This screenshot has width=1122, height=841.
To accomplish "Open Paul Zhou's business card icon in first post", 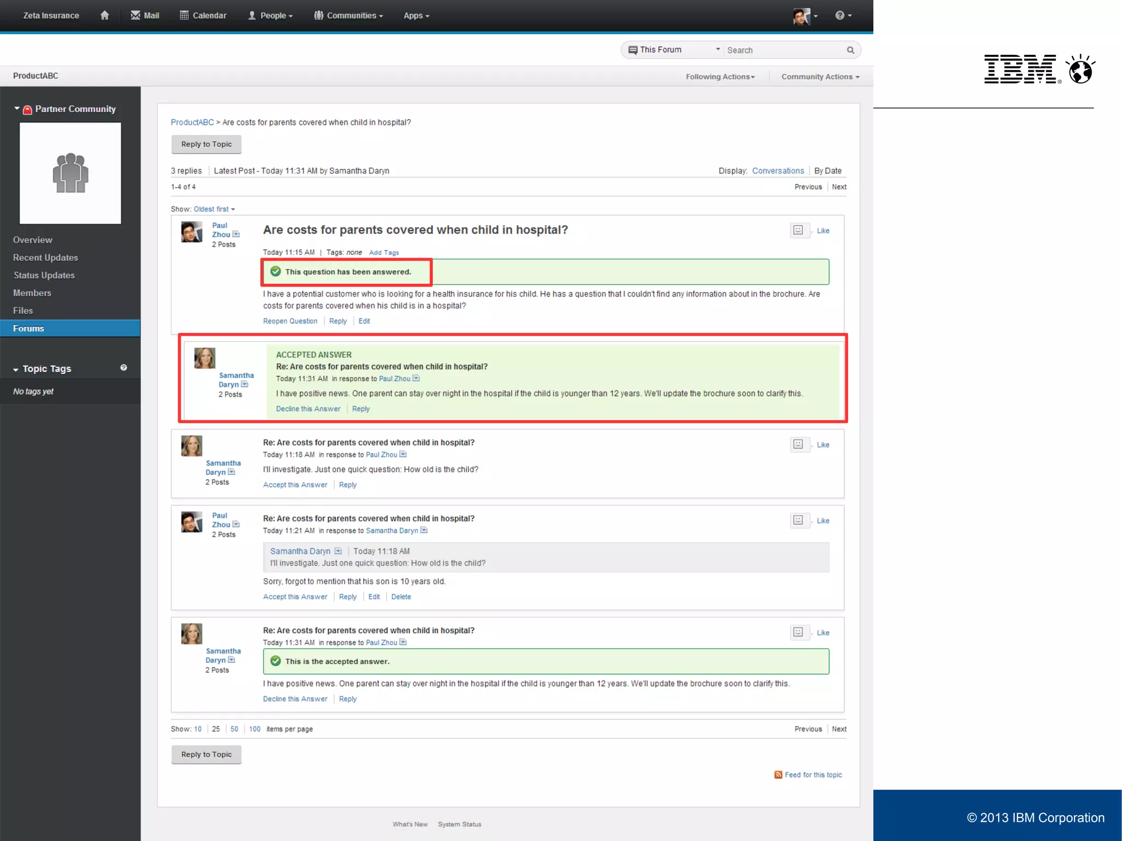I will [236, 234].
